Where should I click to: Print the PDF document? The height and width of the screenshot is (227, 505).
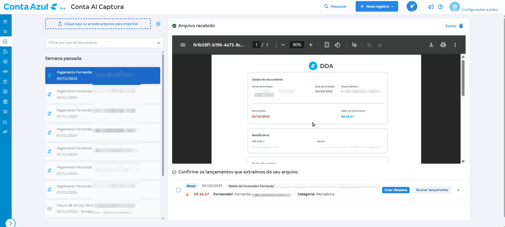(443, 45)
